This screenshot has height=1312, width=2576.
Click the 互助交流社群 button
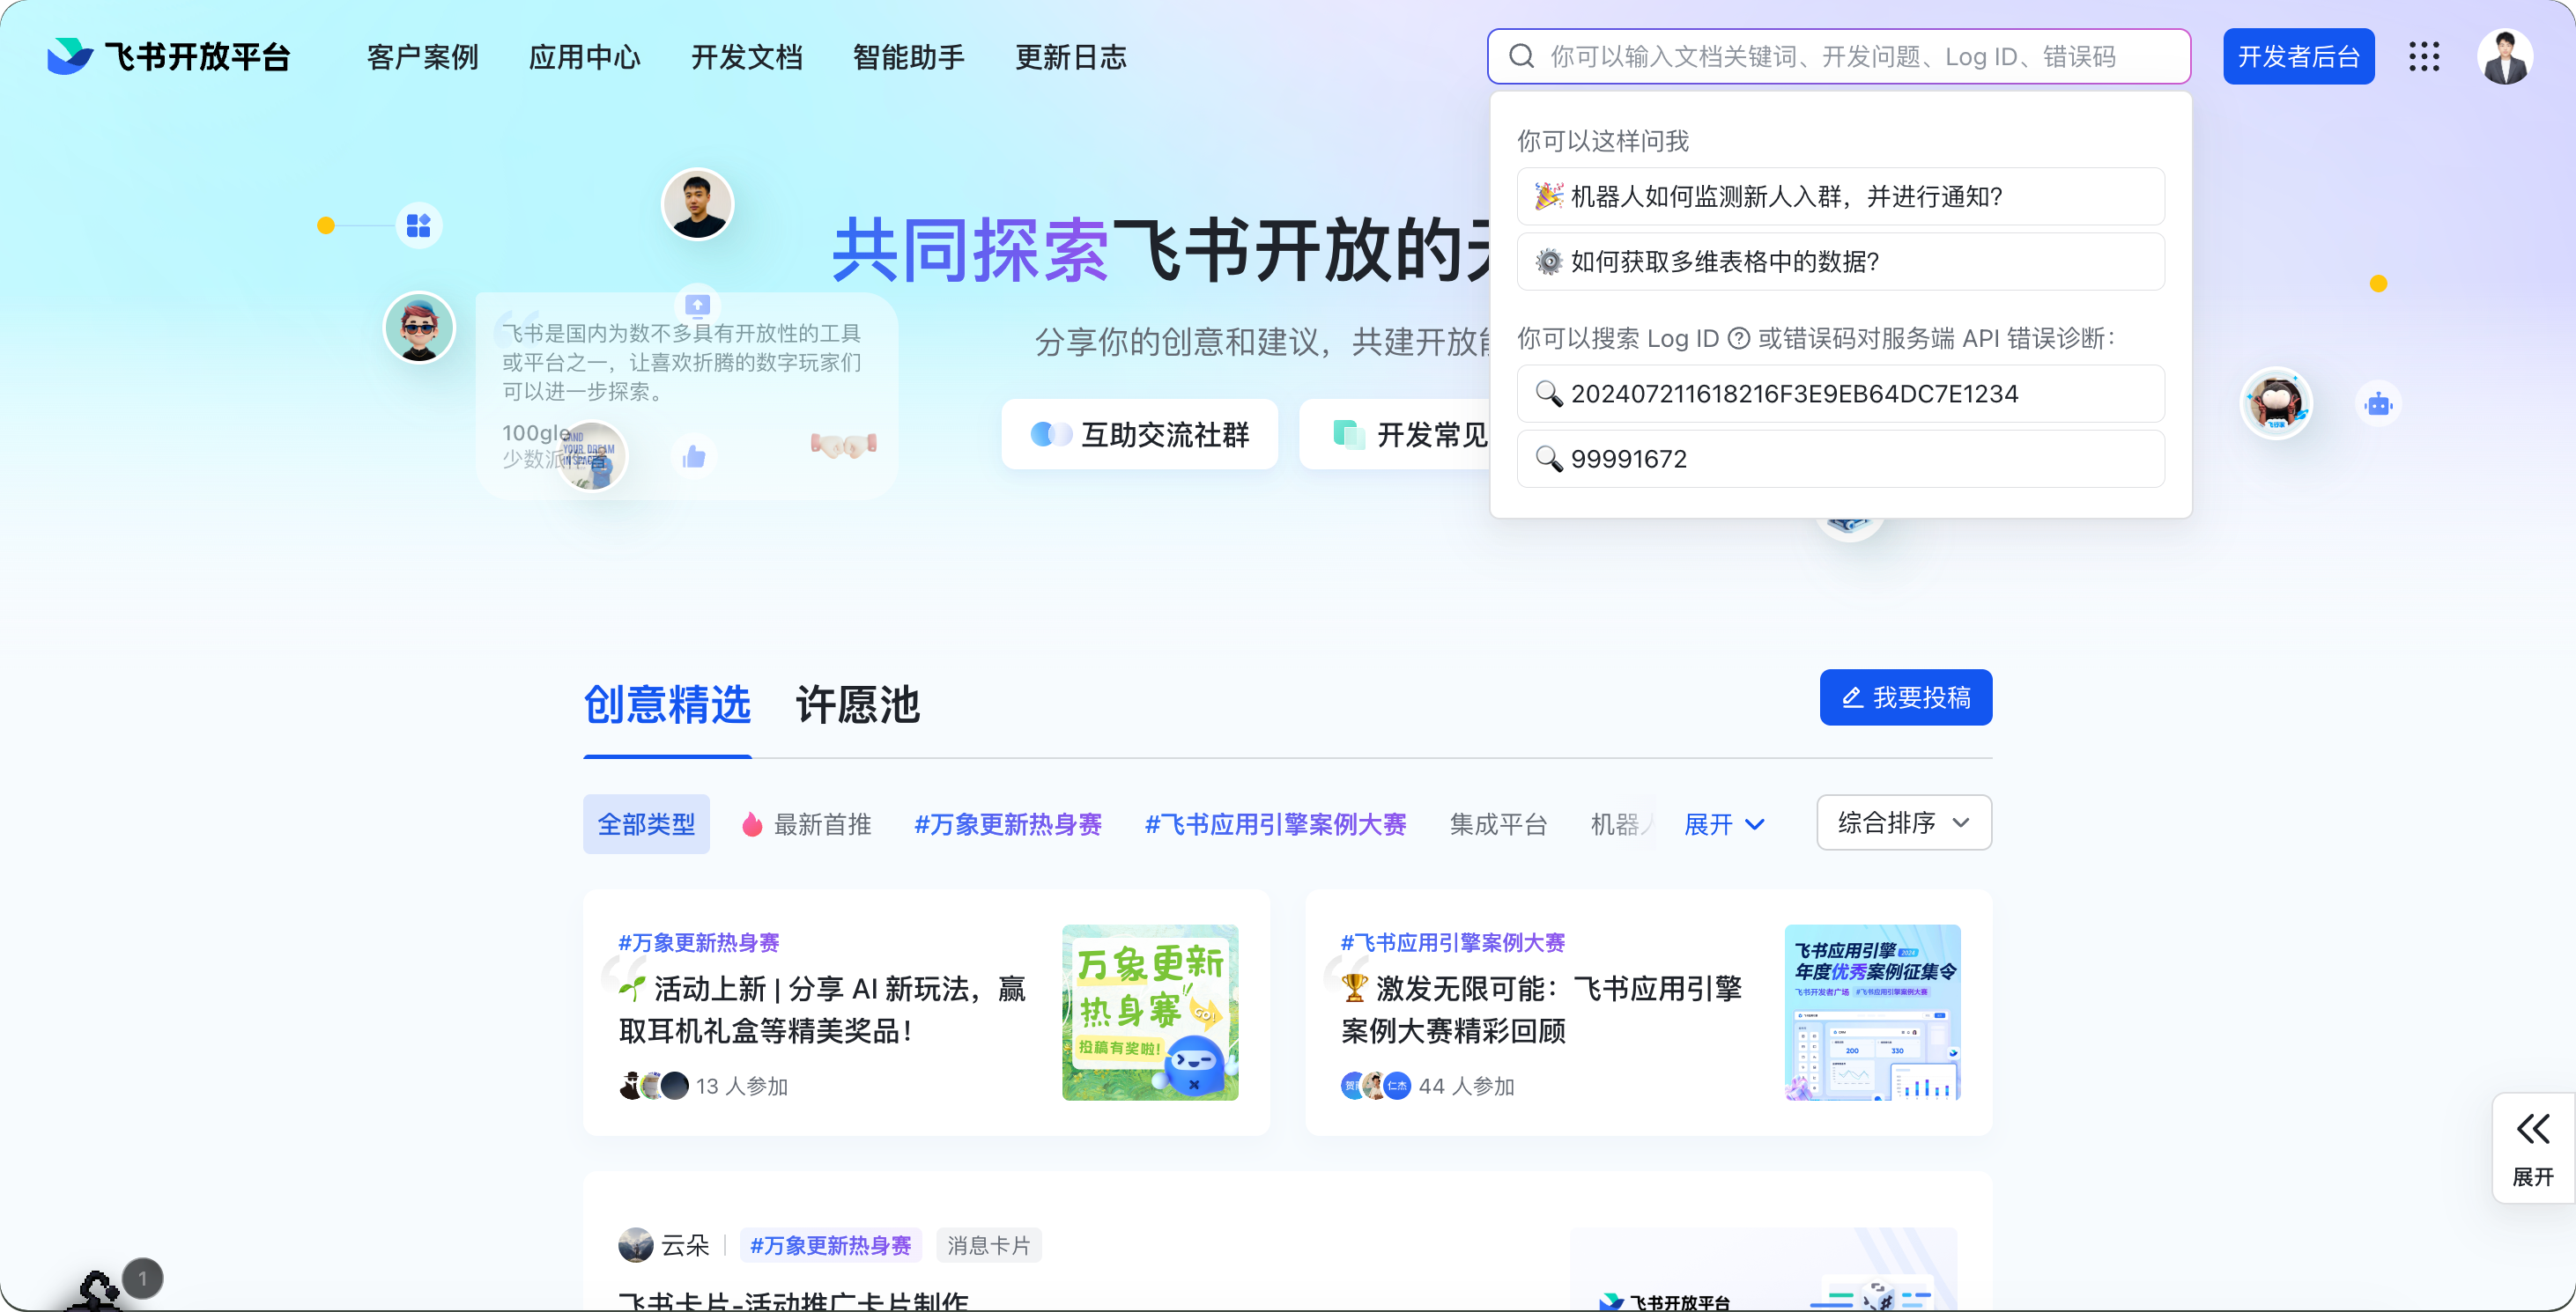(1139, 434)
